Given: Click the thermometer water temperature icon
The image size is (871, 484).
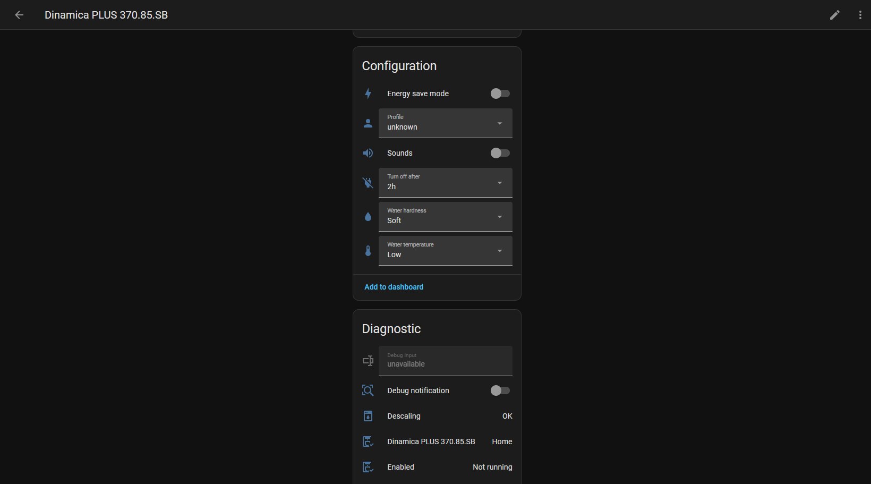Looking at the screenshot, I should [x=368, y=251].
